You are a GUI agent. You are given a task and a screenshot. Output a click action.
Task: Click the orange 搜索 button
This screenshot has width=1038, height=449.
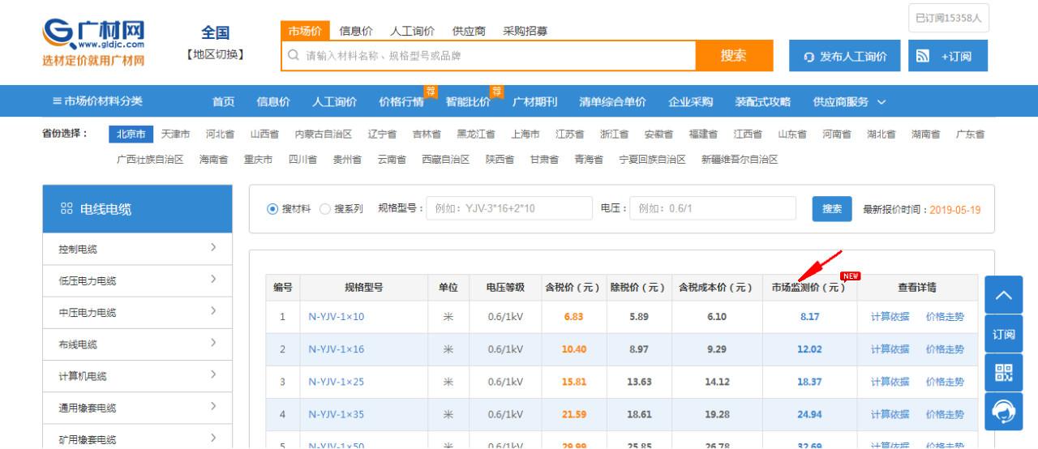(733, 55)
